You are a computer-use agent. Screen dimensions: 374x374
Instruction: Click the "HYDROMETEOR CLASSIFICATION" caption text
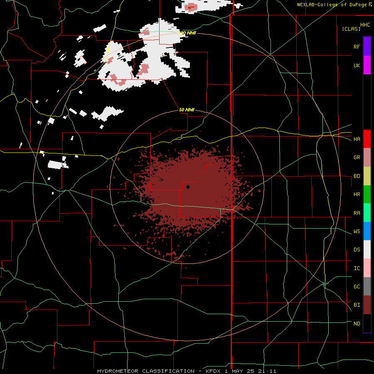pos(146,371)
